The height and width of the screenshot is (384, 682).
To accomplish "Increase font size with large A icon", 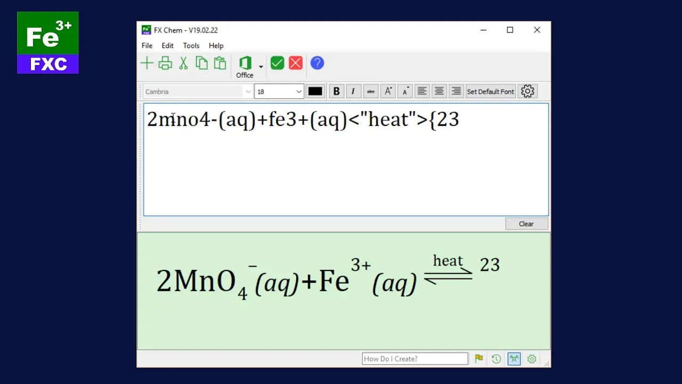I will click(x=388, y=91).
